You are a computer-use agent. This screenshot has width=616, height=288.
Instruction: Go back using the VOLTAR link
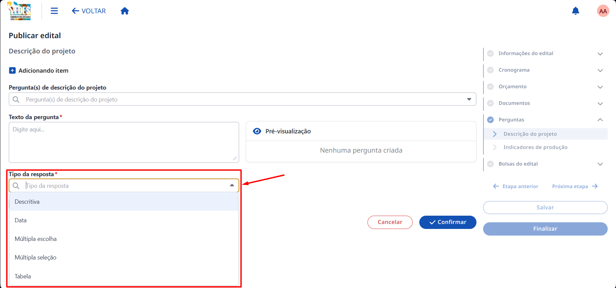coord(89,11)
